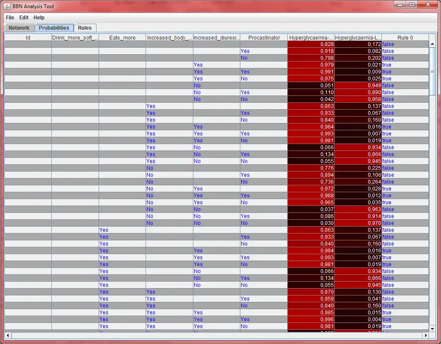Click the 0,963 value cell

click(x=358, y=209)
